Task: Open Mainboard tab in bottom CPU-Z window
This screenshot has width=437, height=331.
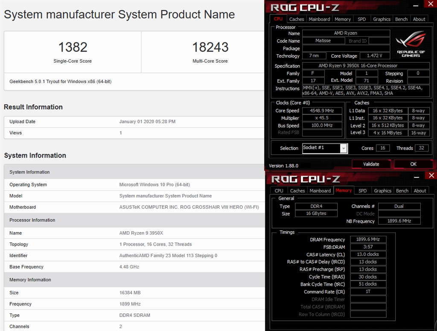Action: click(x=320, y=191)
